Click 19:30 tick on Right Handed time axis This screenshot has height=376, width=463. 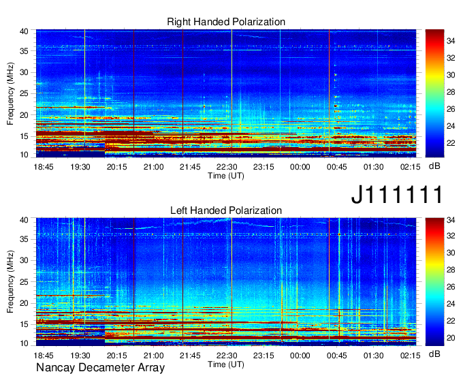coord(80,167)
